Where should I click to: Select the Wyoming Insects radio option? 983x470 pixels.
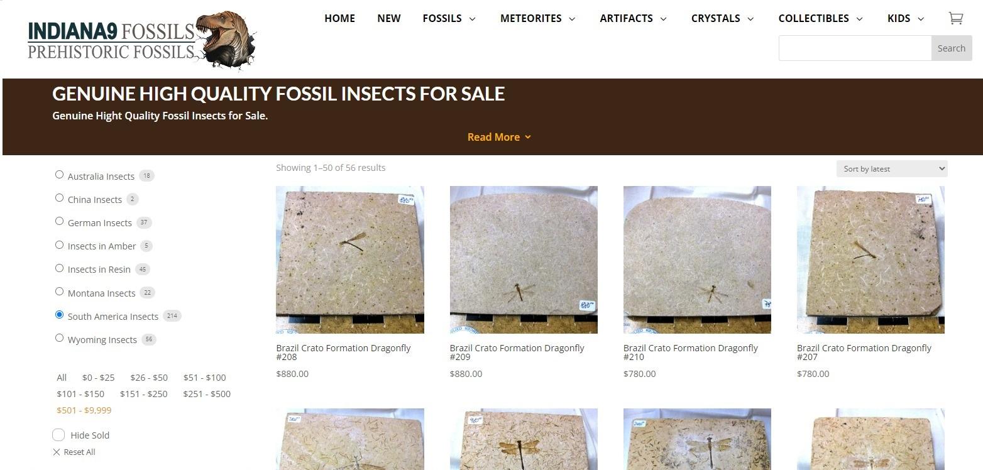pyautogui.click(x=60, y=338)
